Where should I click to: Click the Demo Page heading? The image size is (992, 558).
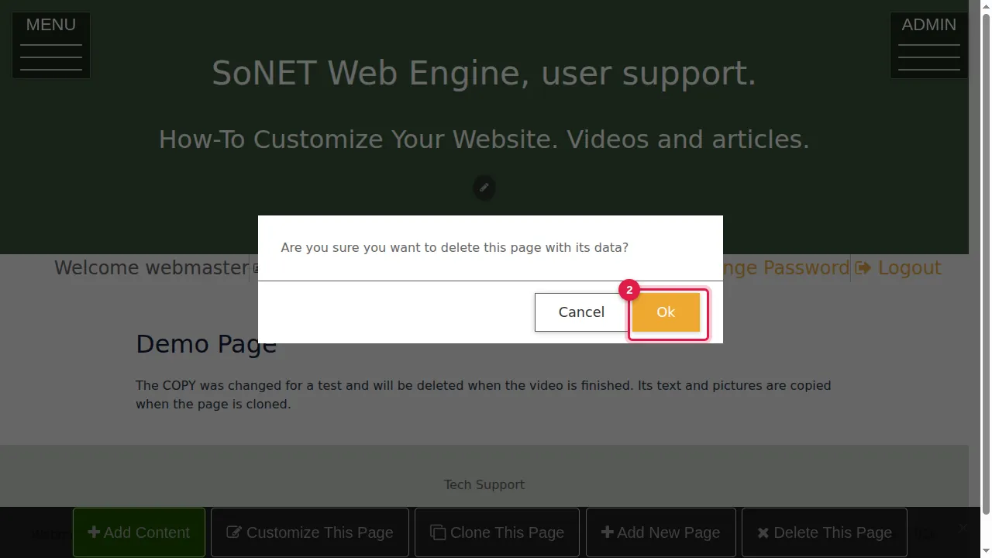point(206,344)
